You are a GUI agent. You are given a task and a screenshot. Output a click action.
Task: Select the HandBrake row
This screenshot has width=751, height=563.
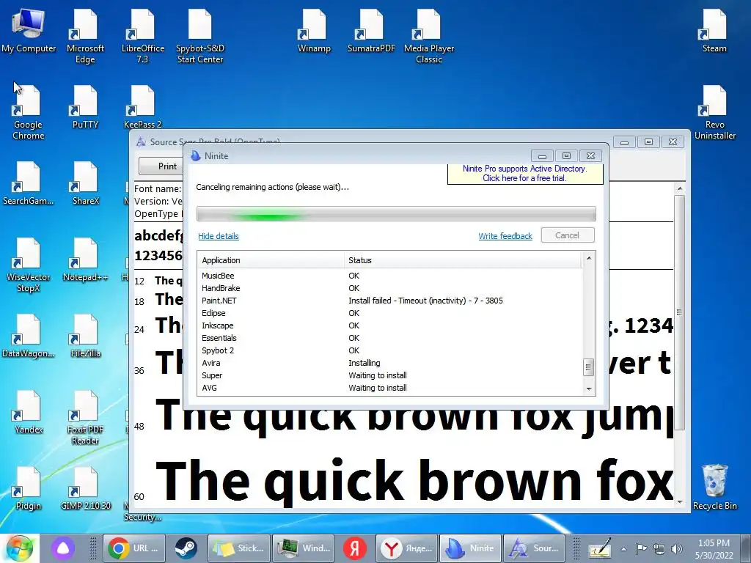pyautogui.click(x=390, y=288)
